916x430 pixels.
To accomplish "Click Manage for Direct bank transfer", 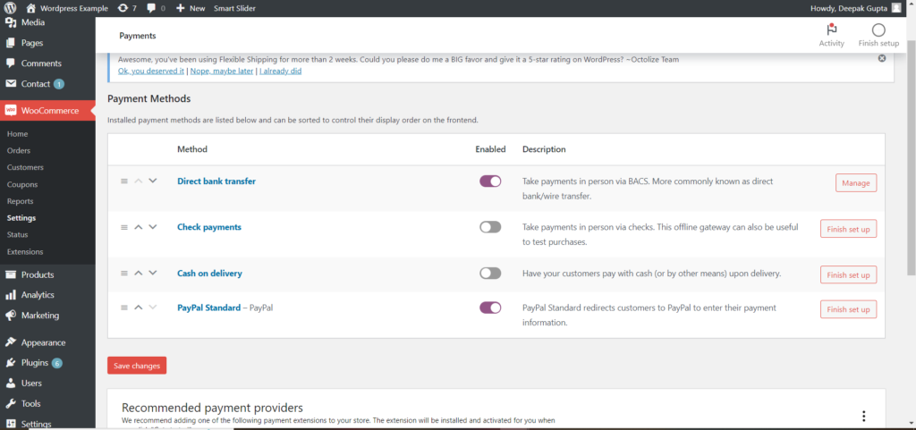I will point(855,182).
